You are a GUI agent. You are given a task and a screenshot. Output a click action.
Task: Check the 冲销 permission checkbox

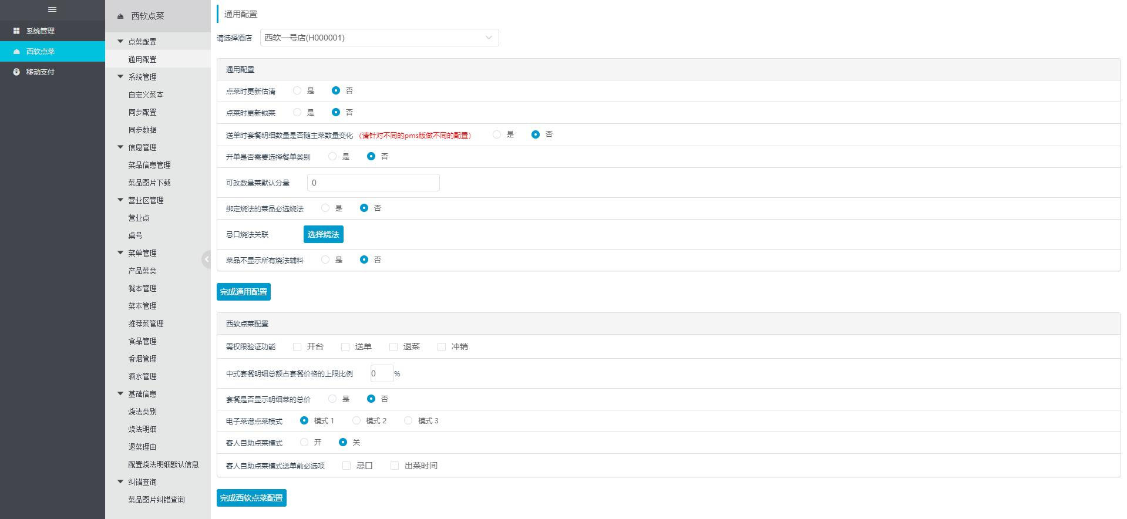(x=442, y=347)
